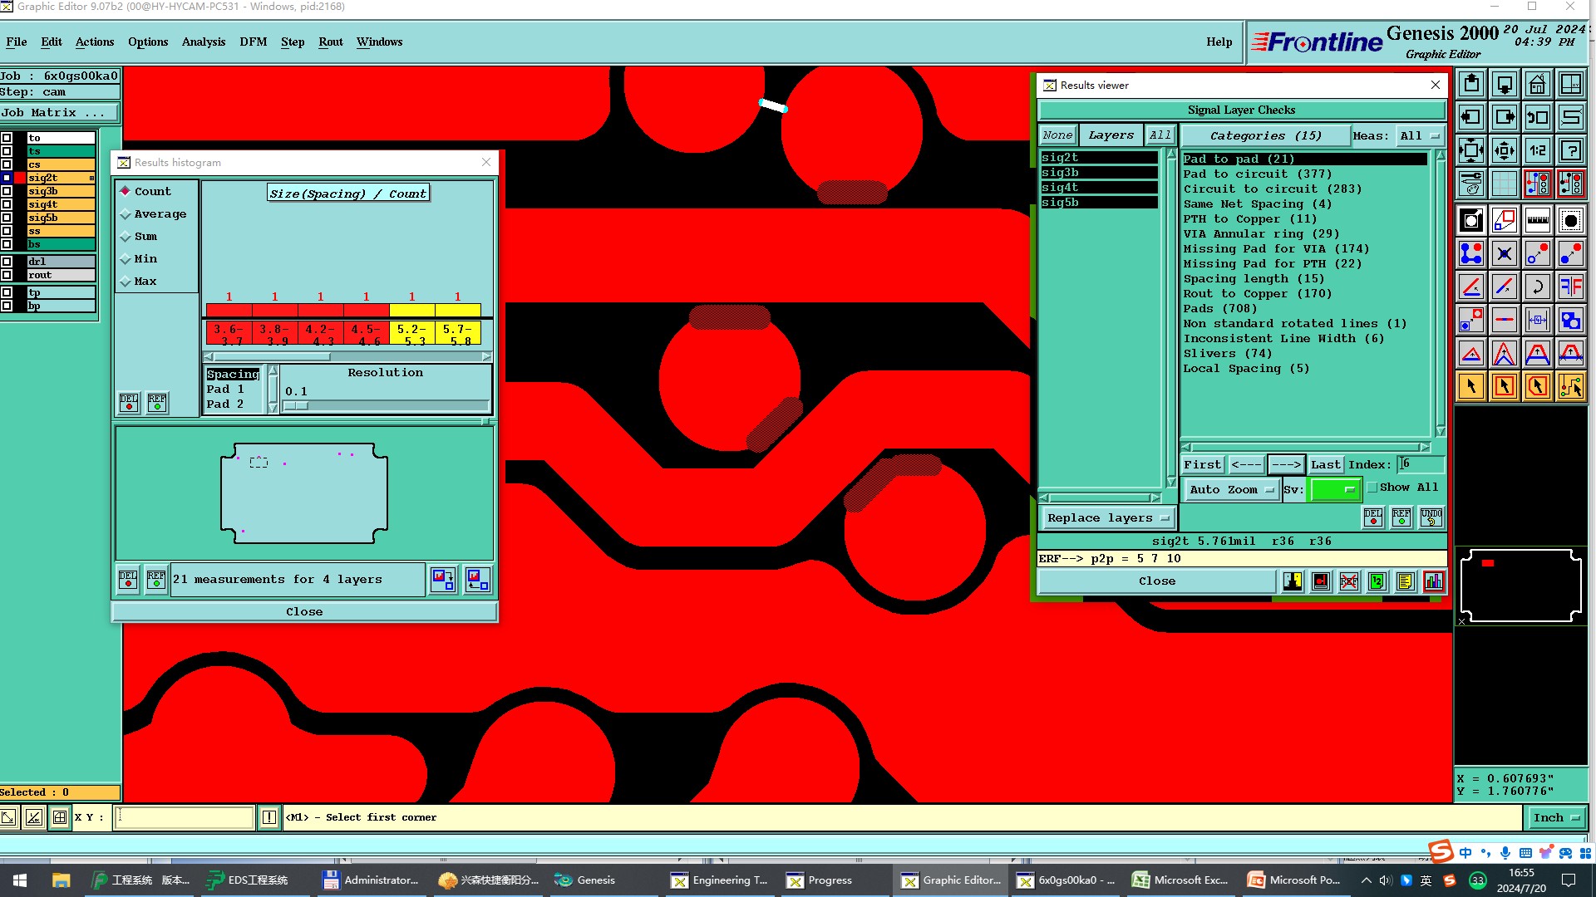The image size is (1596, 897).
Task: Go to next result with arrow button
Action: (x=1285, y=465)
